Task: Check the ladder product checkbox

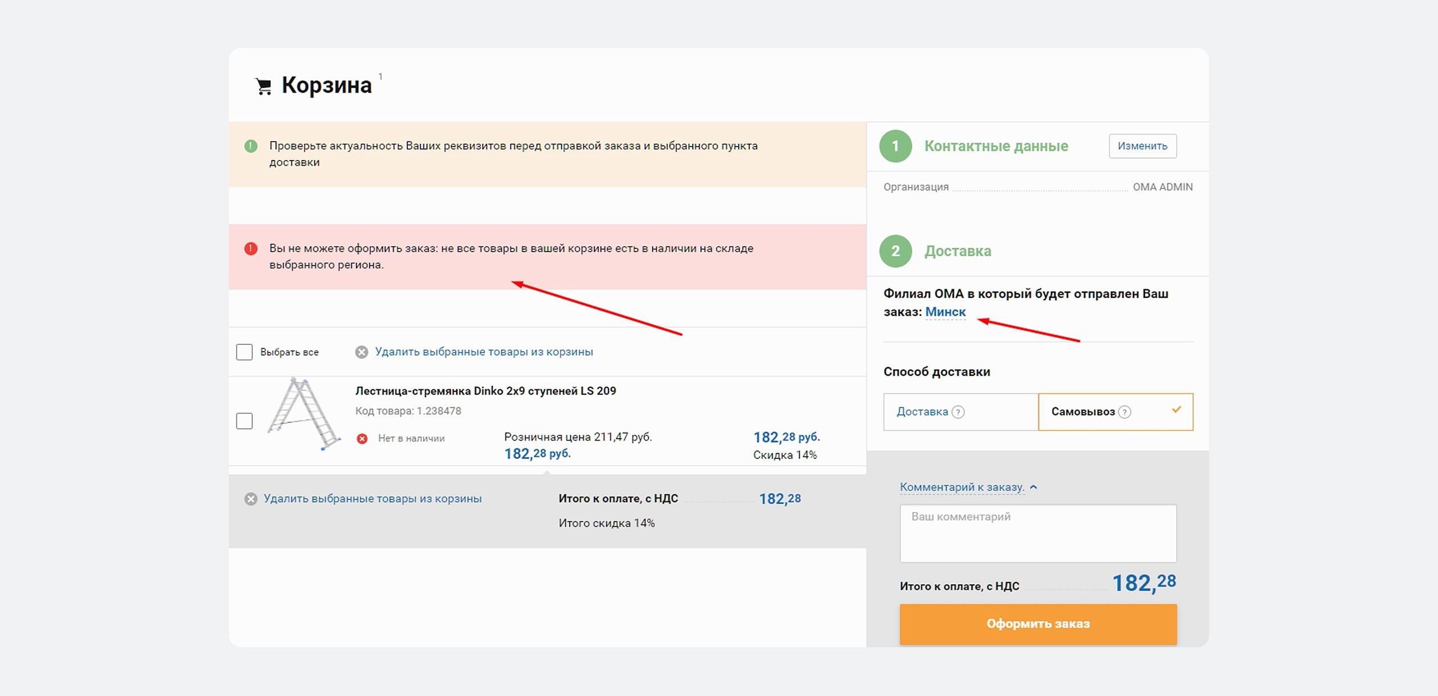Action: coord(244,421)
